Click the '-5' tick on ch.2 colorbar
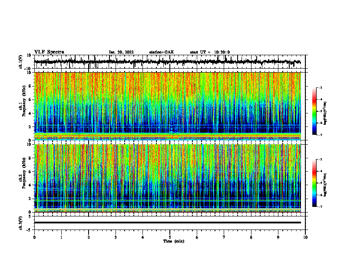 click(321, 183)
